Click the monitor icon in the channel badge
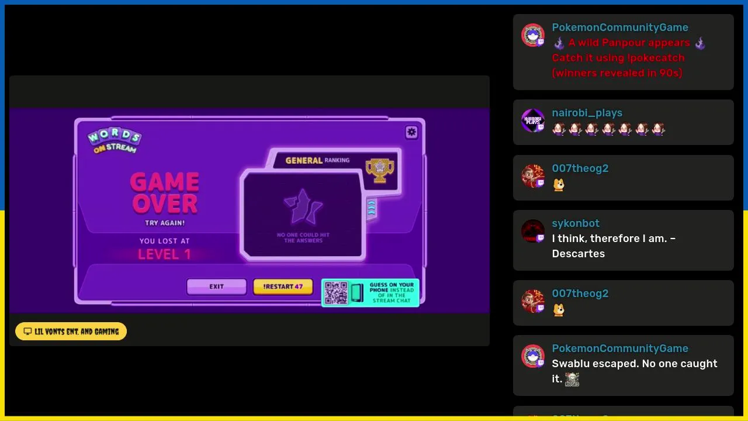The width and height of the screenshot is (748, 421). coord(27,332)
